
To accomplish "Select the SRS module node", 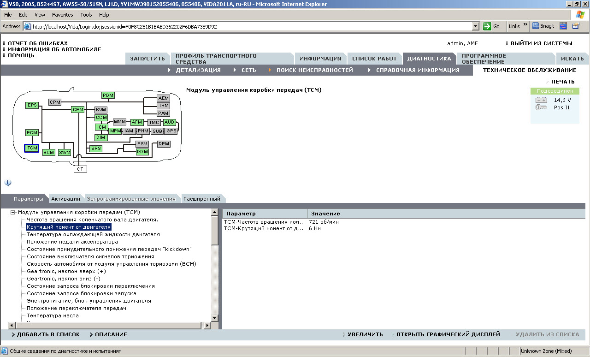I will [x=96, y=149].
